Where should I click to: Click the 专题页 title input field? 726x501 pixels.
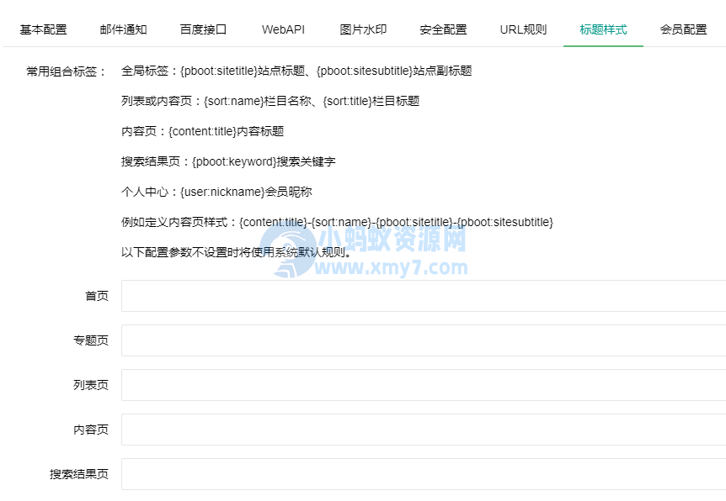424,340
